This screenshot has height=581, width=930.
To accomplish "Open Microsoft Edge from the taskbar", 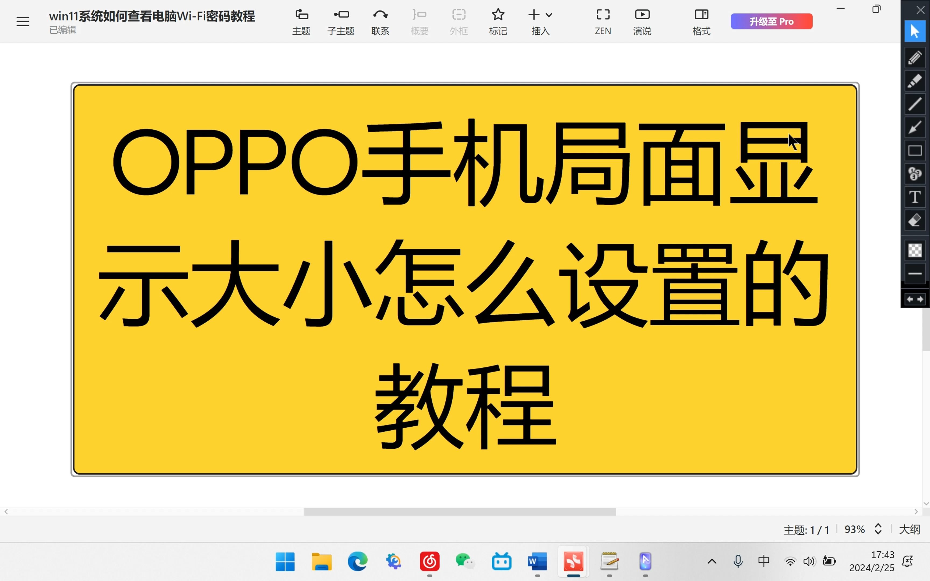I will [357, 562].
